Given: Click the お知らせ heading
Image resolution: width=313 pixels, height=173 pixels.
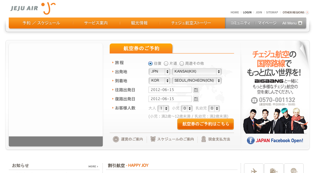Looking at the screenshot, I should click(21, 165).
